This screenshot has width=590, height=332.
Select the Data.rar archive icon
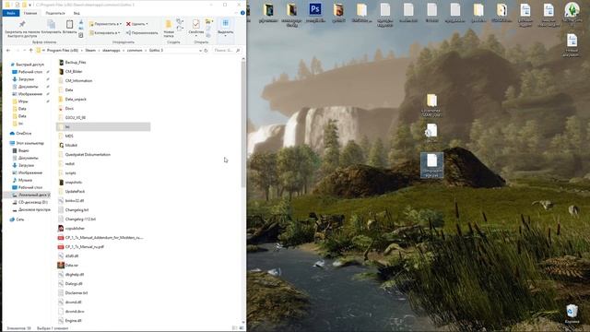[x=61, y=266]
